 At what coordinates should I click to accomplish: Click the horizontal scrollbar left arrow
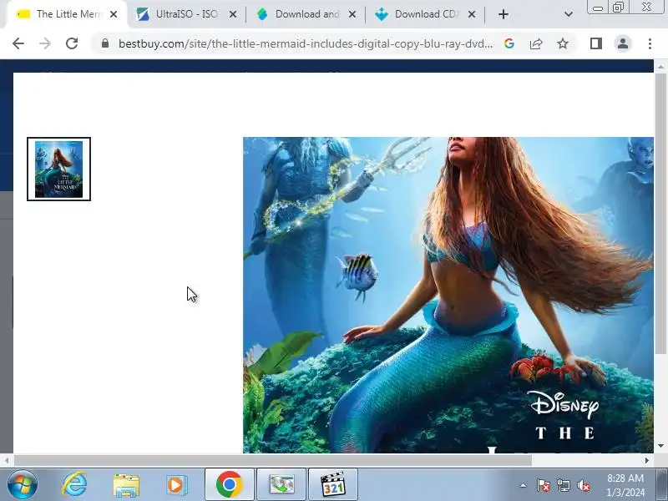pos(7,461)
